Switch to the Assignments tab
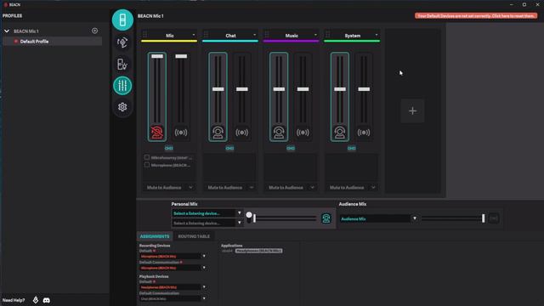Viewport: 544px width, 306px height. (155, 236)
